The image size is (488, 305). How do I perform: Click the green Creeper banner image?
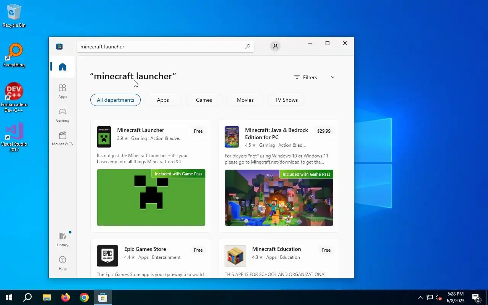pyautogui.click(x=151, y=197)
